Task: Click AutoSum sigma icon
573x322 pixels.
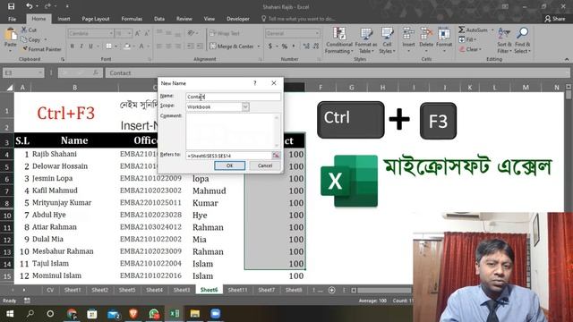Action: [x=462, y=30]
